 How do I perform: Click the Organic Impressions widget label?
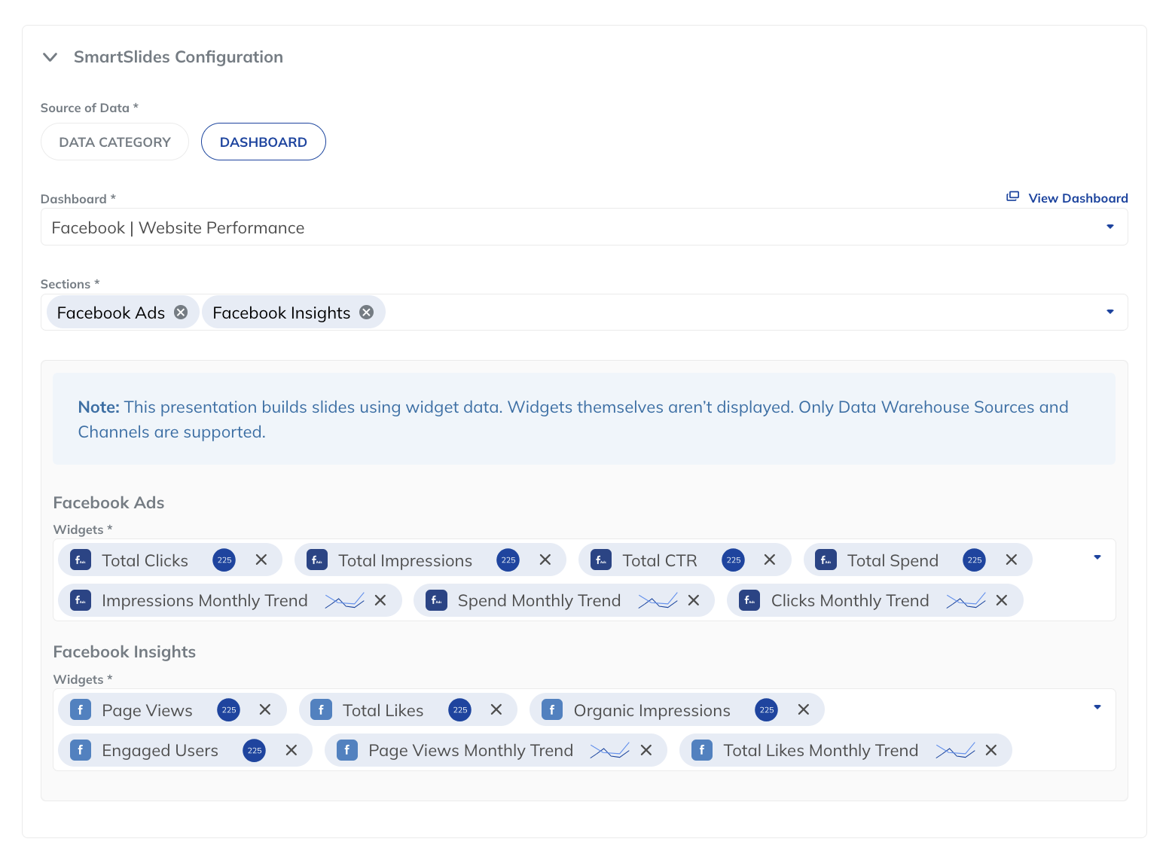[652, 710]
